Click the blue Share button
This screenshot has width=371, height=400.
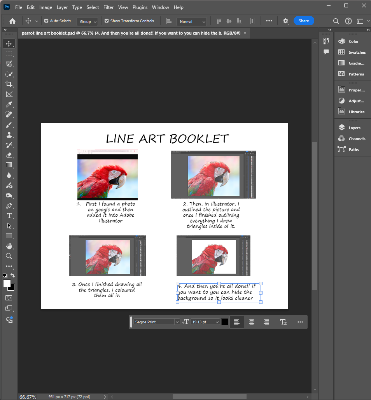coord(303,21)
